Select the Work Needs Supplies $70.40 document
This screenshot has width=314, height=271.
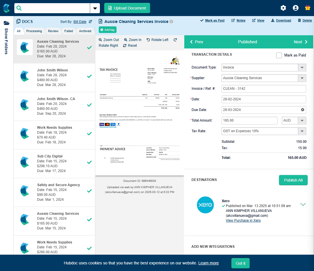coord(54,135)
